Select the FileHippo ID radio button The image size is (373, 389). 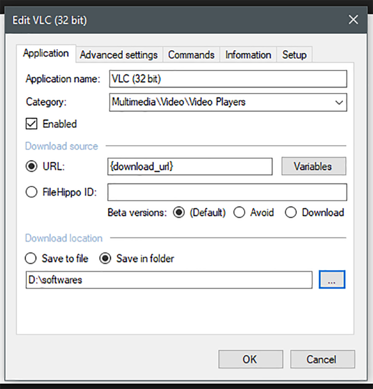pyautogui.click(x=31, y=192)
